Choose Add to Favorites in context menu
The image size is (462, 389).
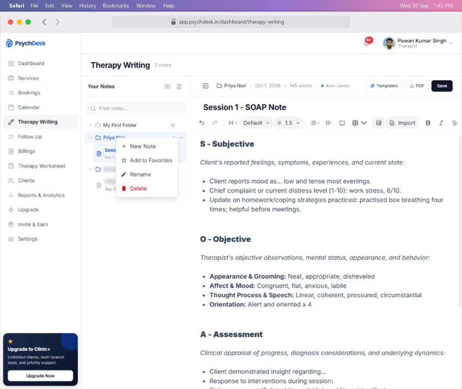[147, 160]
